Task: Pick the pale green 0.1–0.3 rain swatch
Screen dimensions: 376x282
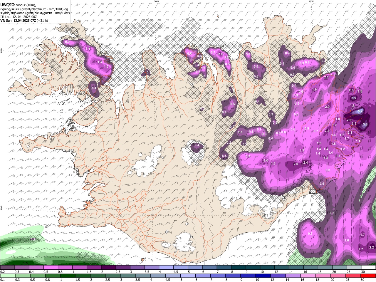Action: pyautogui.click(x=8, y=276)
